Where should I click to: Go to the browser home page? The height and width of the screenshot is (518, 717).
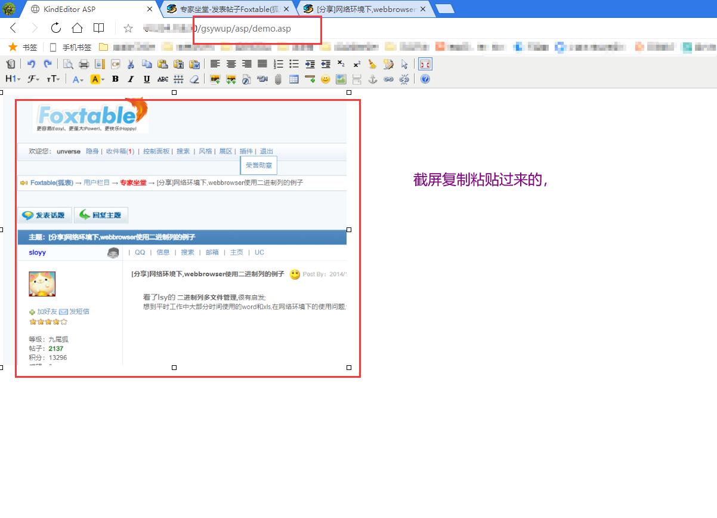click(77, 28)
